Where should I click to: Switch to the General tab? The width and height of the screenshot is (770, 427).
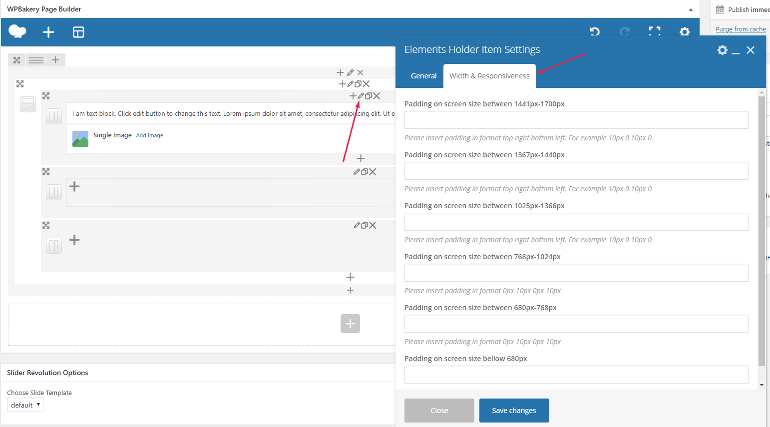point(423,76)
